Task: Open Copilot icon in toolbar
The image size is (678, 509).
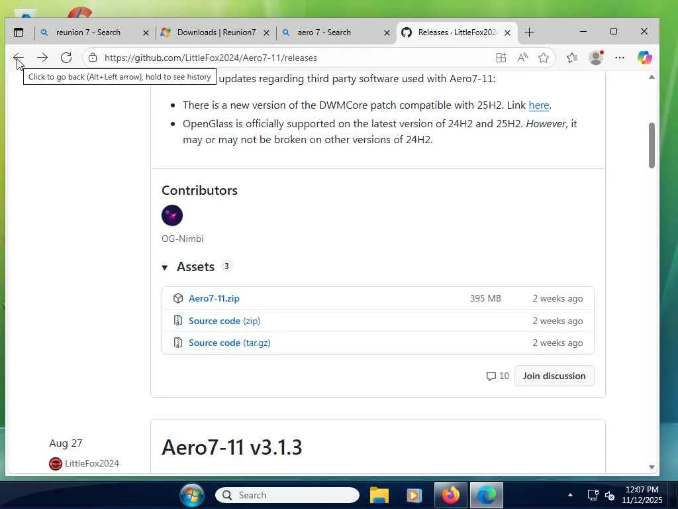Action: tap(644, 58)
